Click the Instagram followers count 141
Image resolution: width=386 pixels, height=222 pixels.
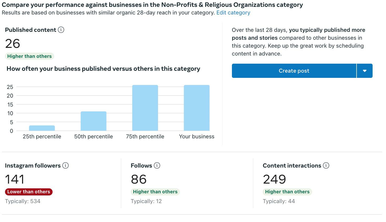15,179
